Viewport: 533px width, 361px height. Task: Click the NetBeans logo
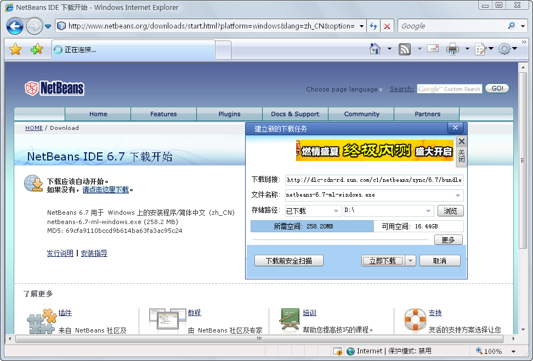[x=54, y=88]
